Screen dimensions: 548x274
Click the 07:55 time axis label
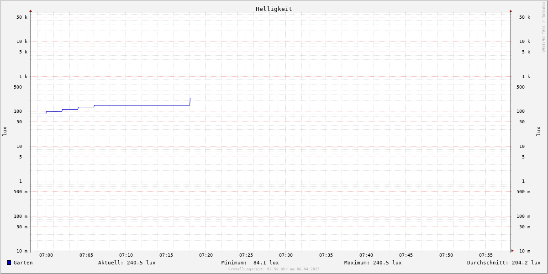click(x=486, y=255)
